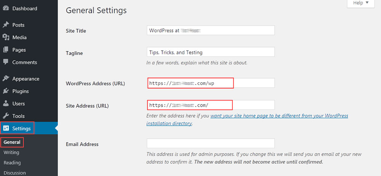Follow the site home page different link
The width and height of the screenshot is (381, 176).
point(247,119)
